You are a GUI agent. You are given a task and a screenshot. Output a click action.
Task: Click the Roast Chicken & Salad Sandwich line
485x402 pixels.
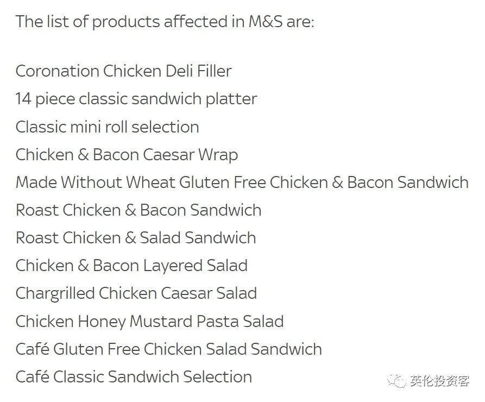(136, 238)
